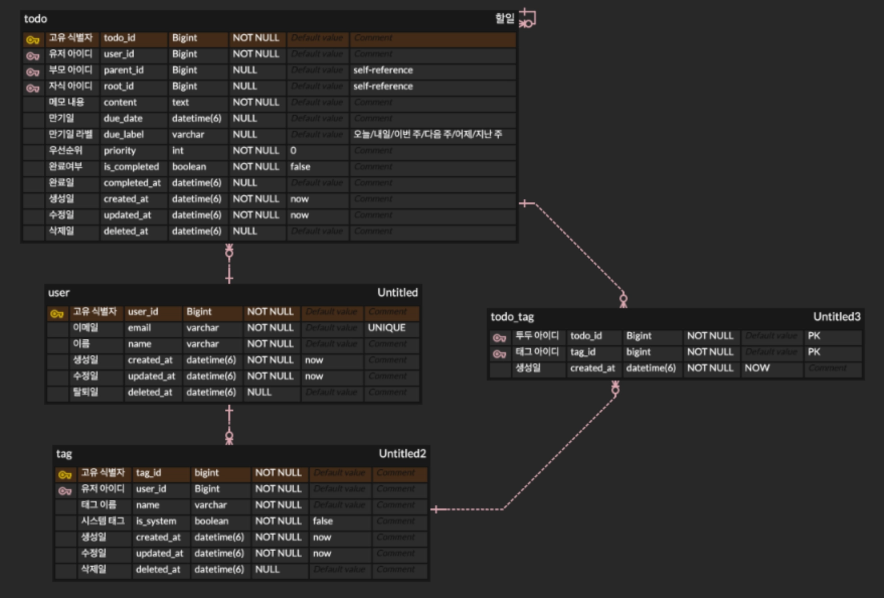
Task: Click the 'email' column in user table
Action: click(x=139, y=328)
